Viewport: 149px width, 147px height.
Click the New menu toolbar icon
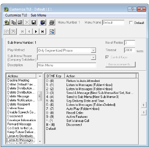7,22
